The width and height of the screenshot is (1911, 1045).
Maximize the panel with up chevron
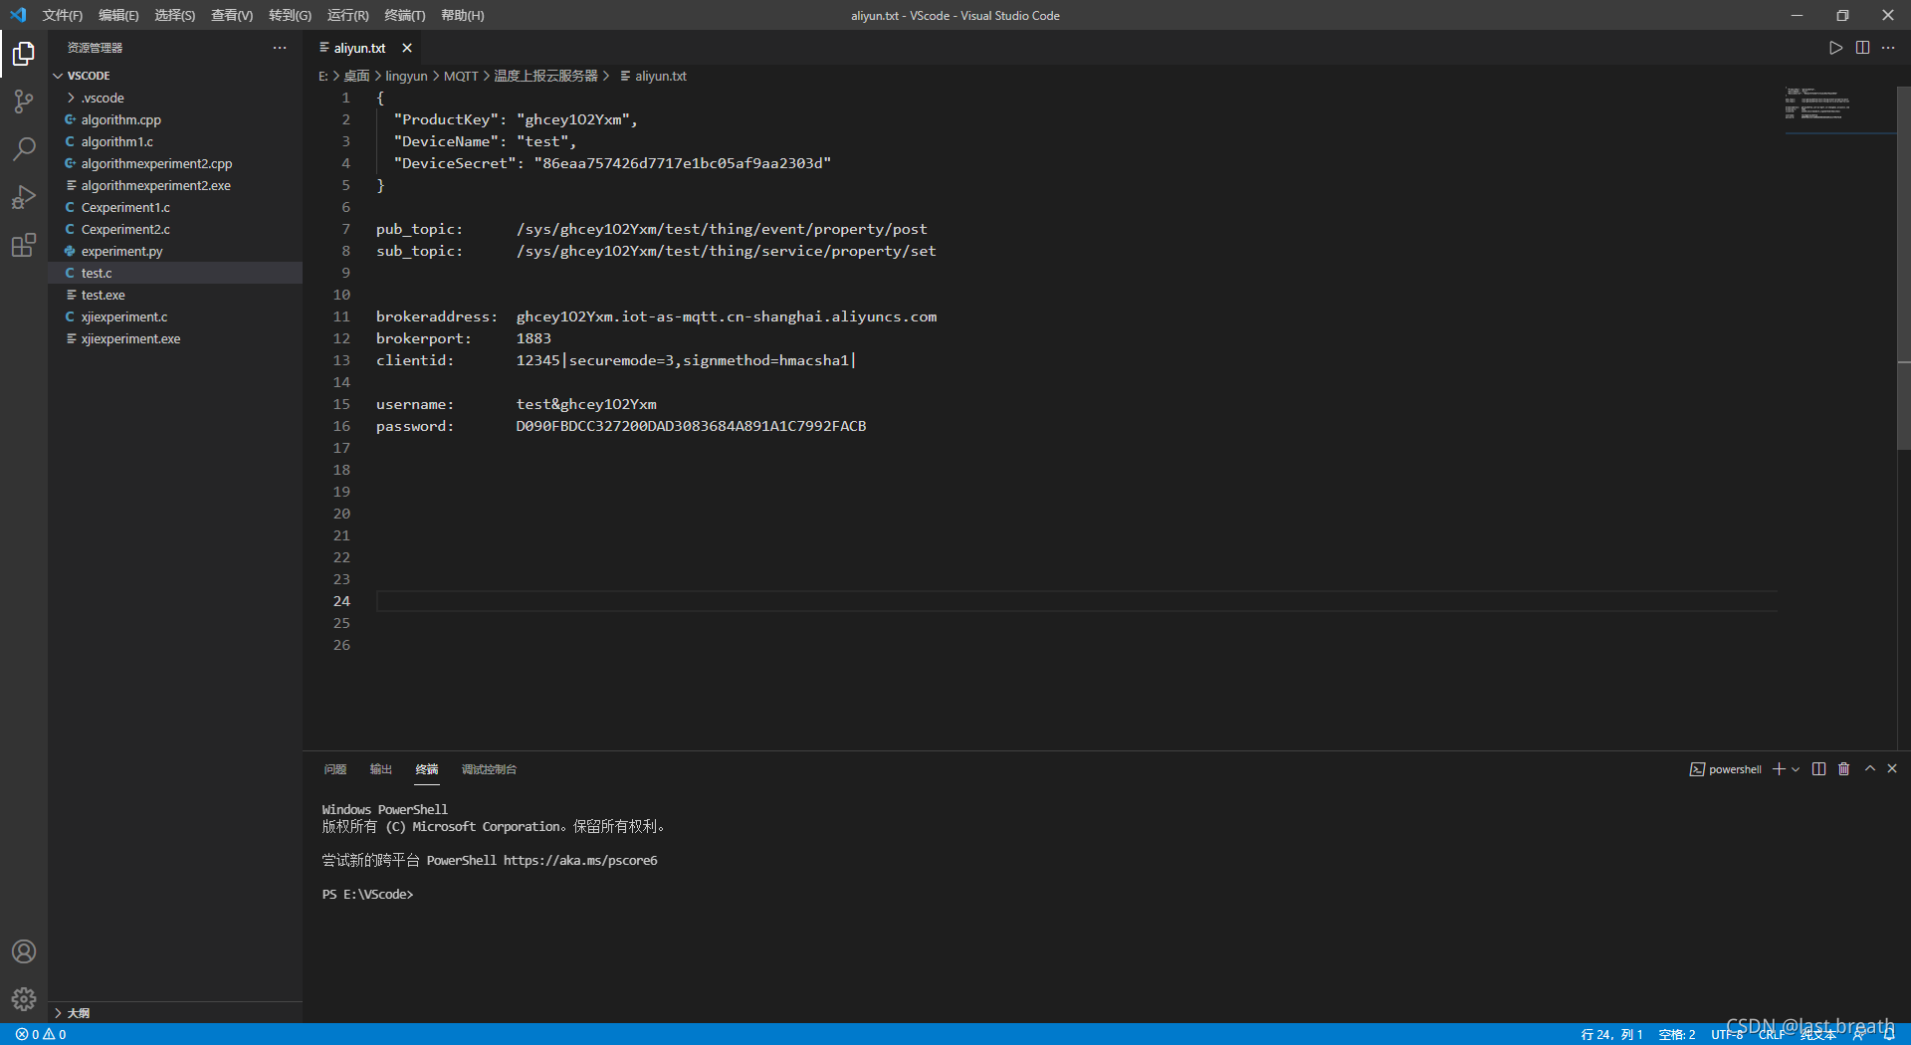[1870, 768]
